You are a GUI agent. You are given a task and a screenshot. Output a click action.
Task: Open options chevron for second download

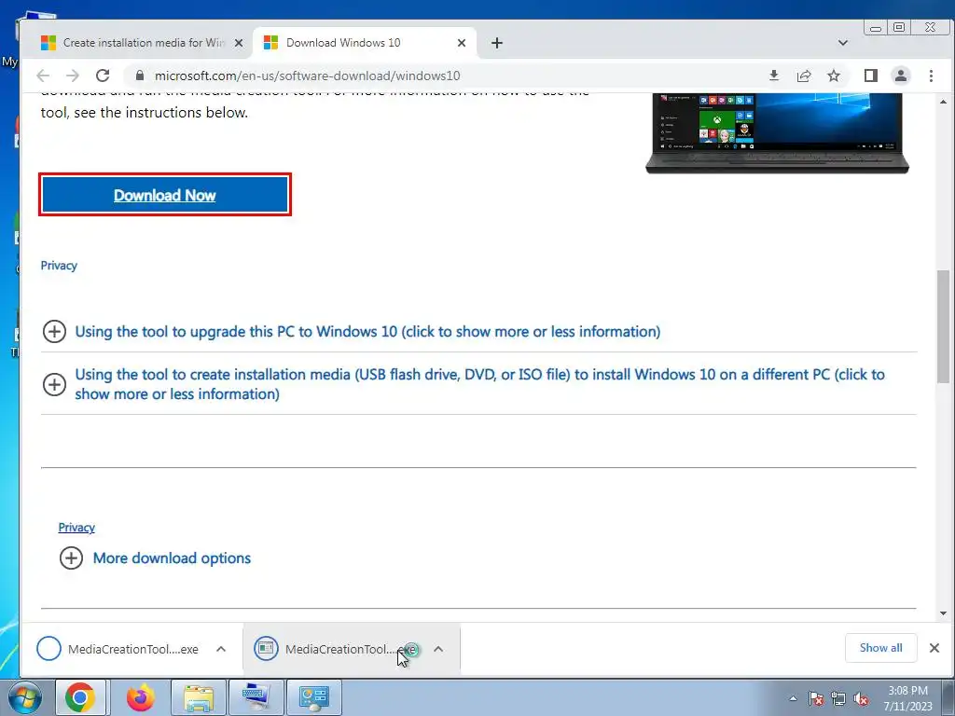click(438, 649)
